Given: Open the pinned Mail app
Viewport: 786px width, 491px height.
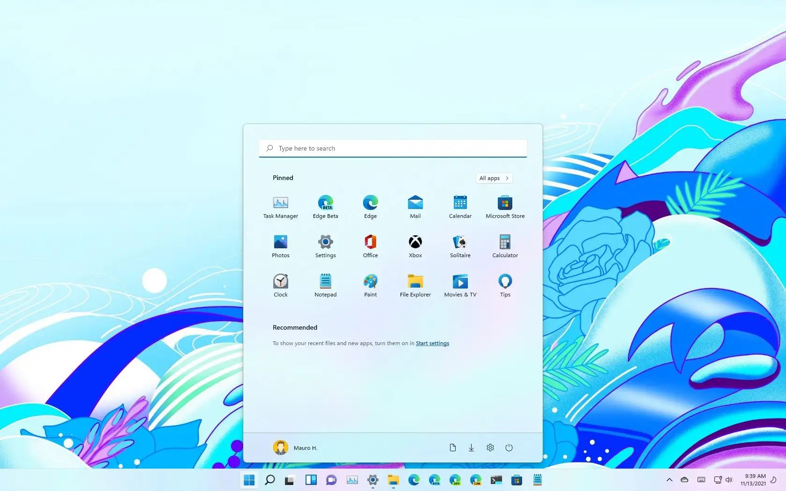Looking at the screenshot, I should pos(415,208).
